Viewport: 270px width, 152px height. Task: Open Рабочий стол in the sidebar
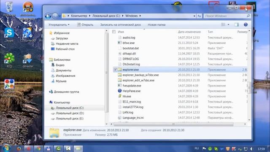[x=65, y=49]
